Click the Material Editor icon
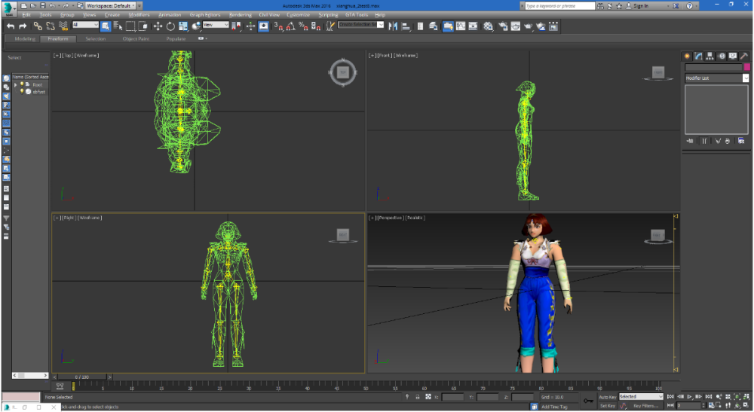 (487, 26)
